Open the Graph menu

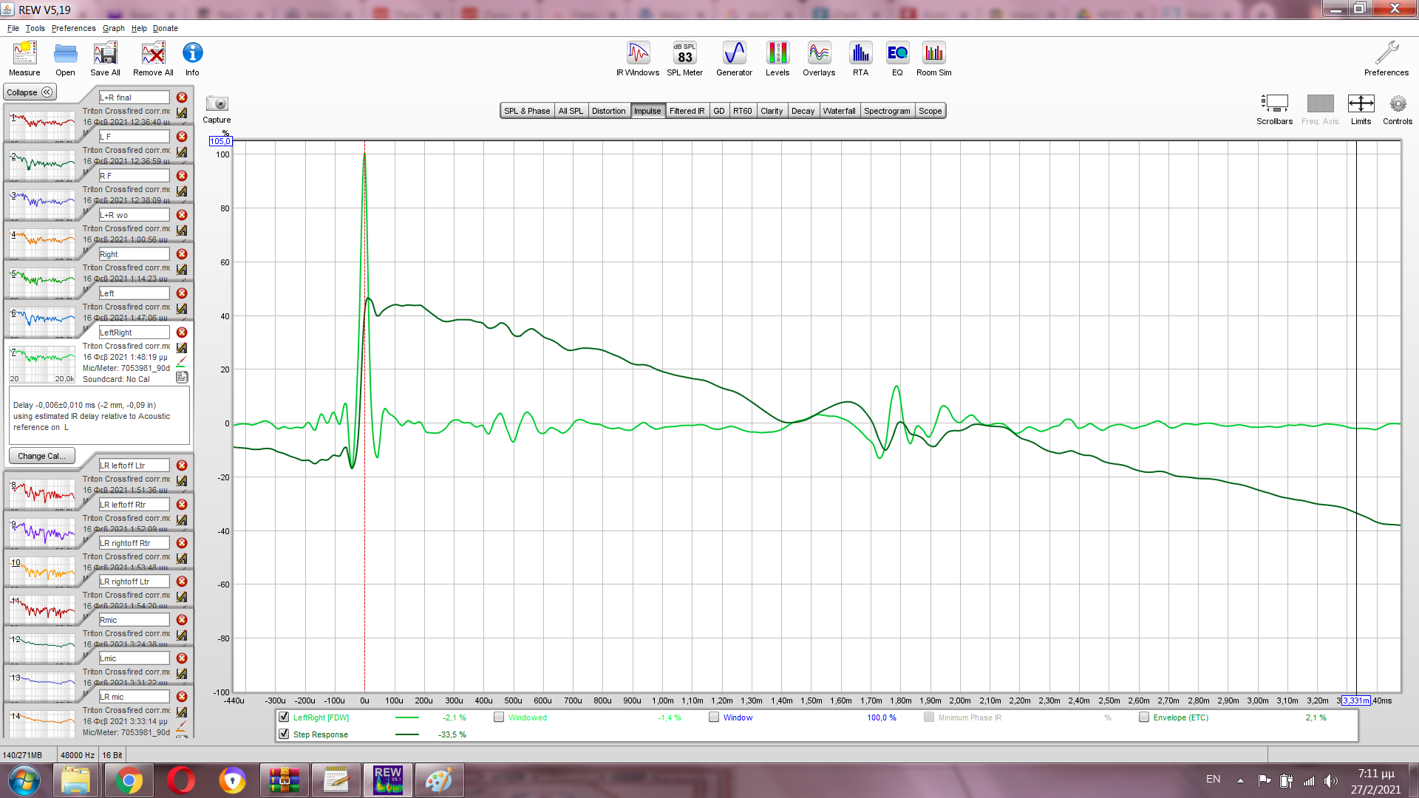point(113,28)
